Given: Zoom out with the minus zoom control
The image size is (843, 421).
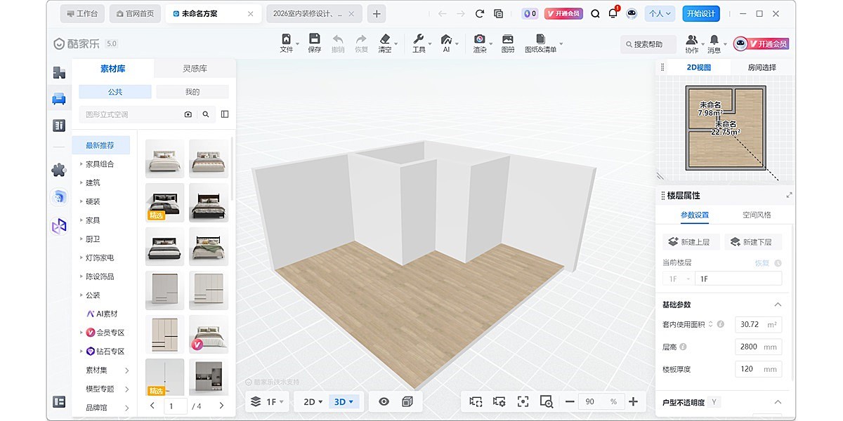Looking at the screenshot, I should [569, 401].
